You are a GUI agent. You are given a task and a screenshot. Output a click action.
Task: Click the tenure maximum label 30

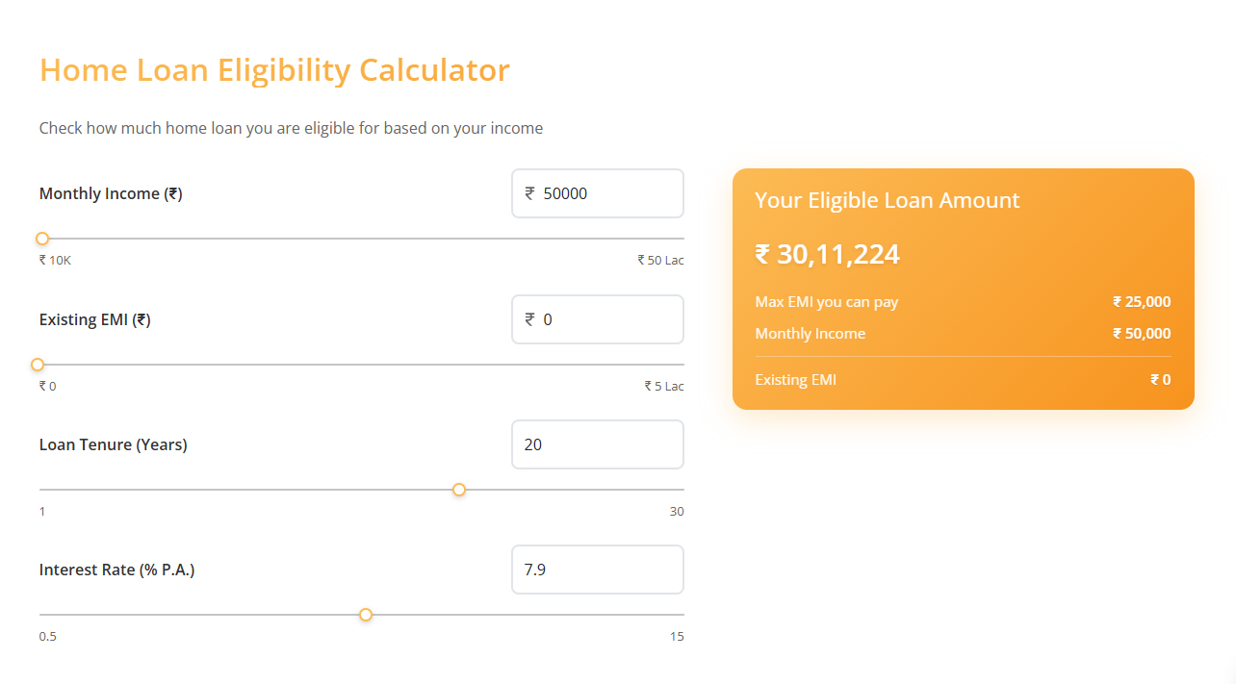[677, 511]
